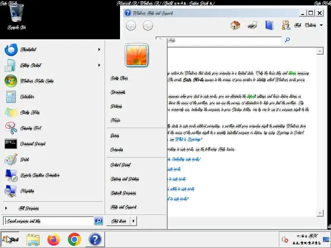
Task: Go back in Help window
Action: click(131, 26)
